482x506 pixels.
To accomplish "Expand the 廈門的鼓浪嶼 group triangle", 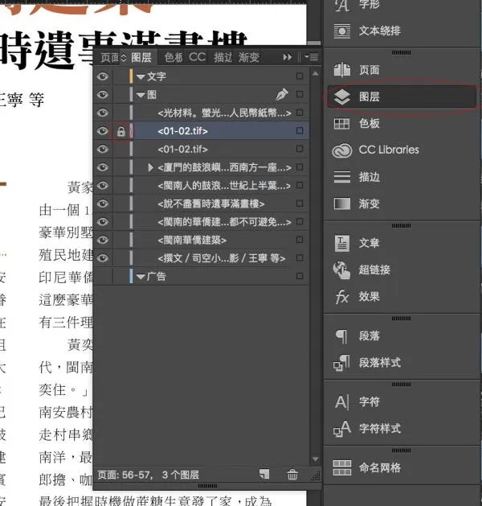I will click(150, 167).
